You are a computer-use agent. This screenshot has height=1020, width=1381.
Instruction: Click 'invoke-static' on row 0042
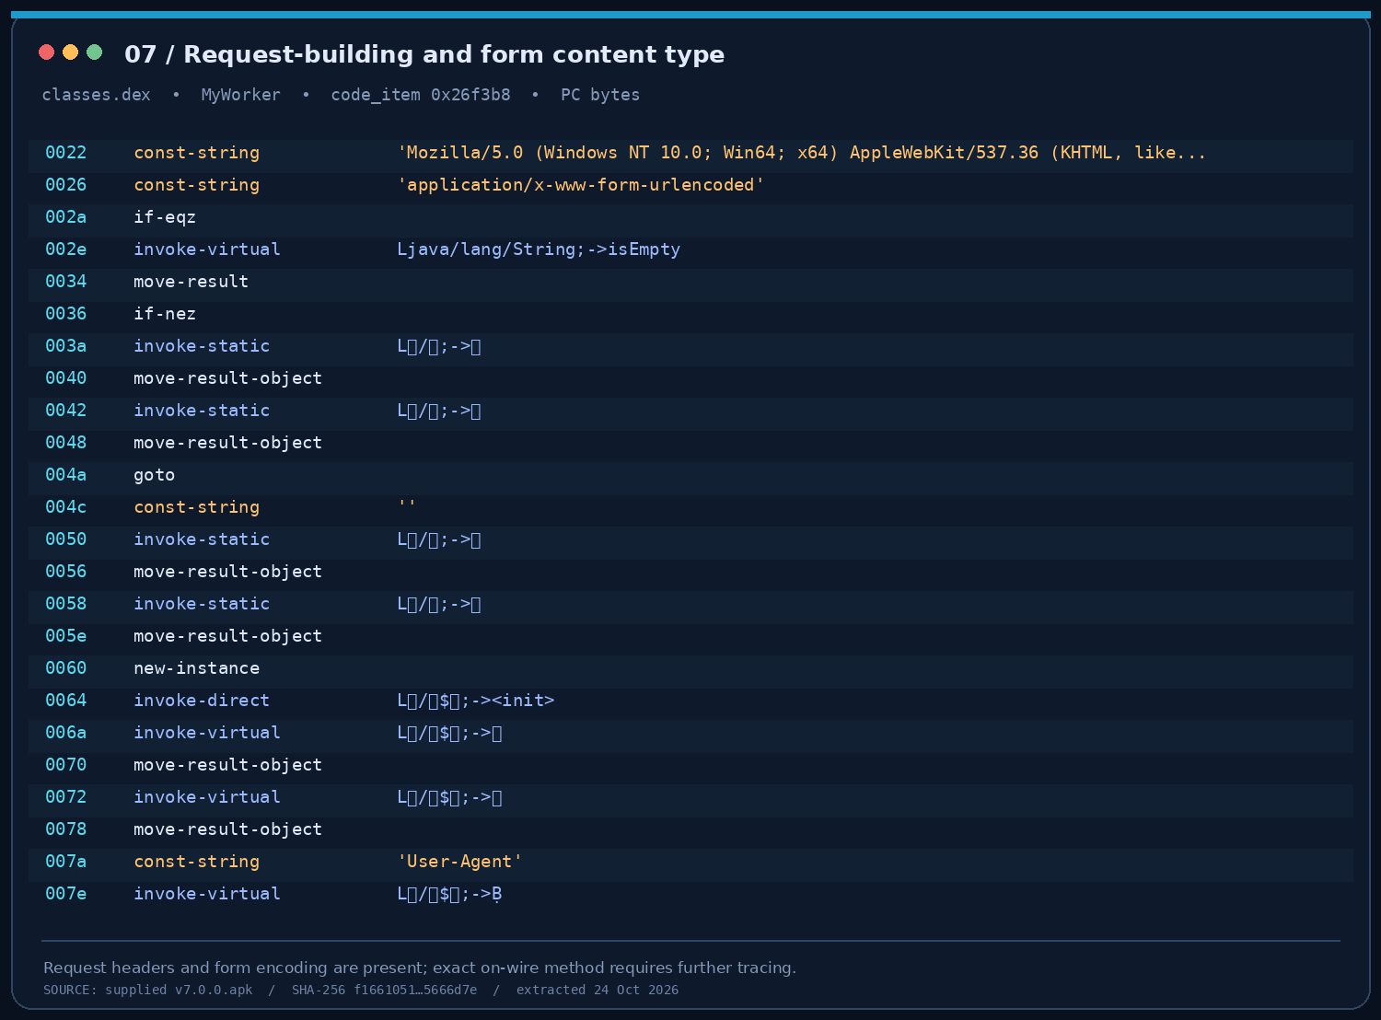click(x=202, y=411)
